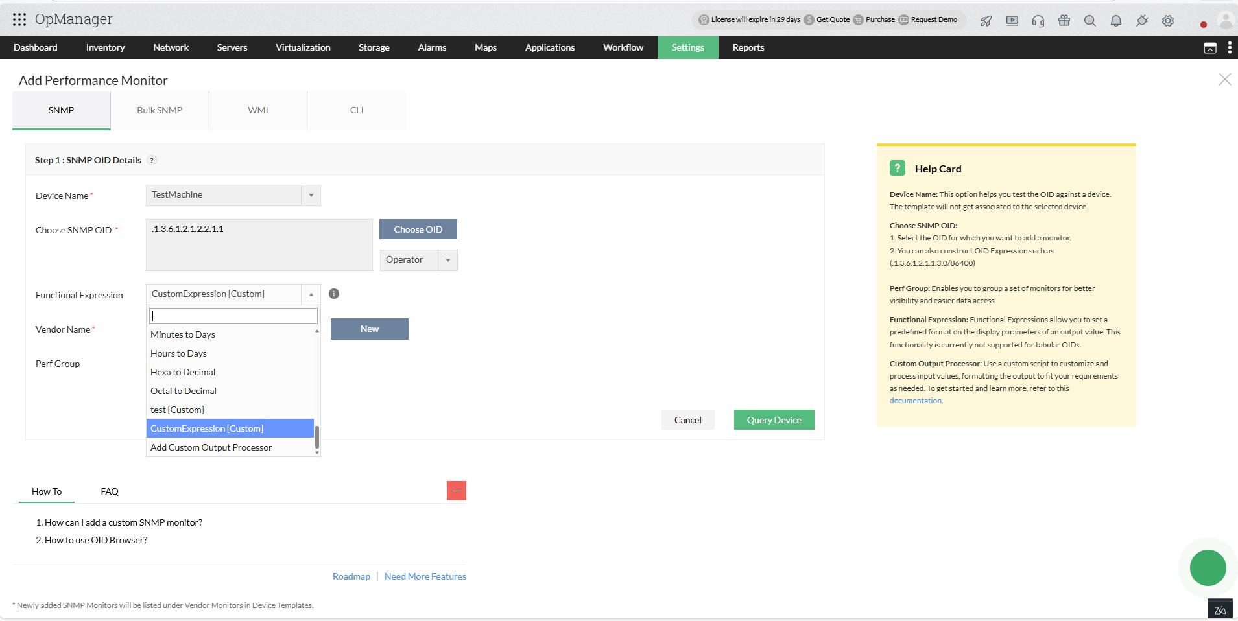Select Hexa to Decimal option
Viewport: 1238px width, 621px height.
(x=230, y=372)
